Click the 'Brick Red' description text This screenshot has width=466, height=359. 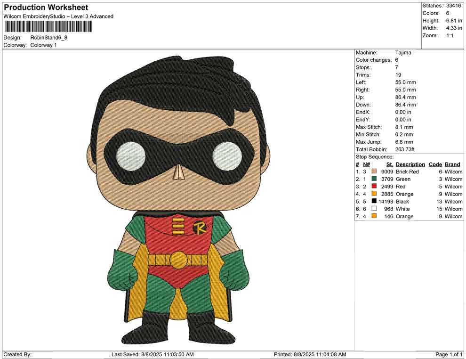point(407,171)
